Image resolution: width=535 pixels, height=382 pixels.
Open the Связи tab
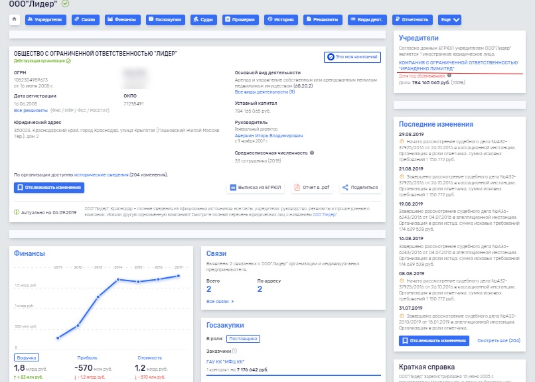pyautogui.click(x=86, y=20)
